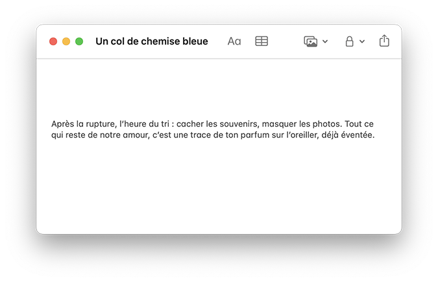The image size is (438, 282).
Task: Click the lock note icon
Action: (x=349, y=41)
